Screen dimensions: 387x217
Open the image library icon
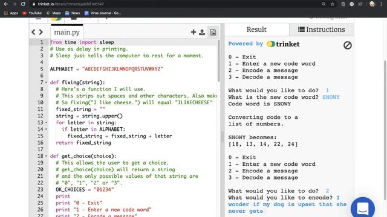[x=213, y=32]
